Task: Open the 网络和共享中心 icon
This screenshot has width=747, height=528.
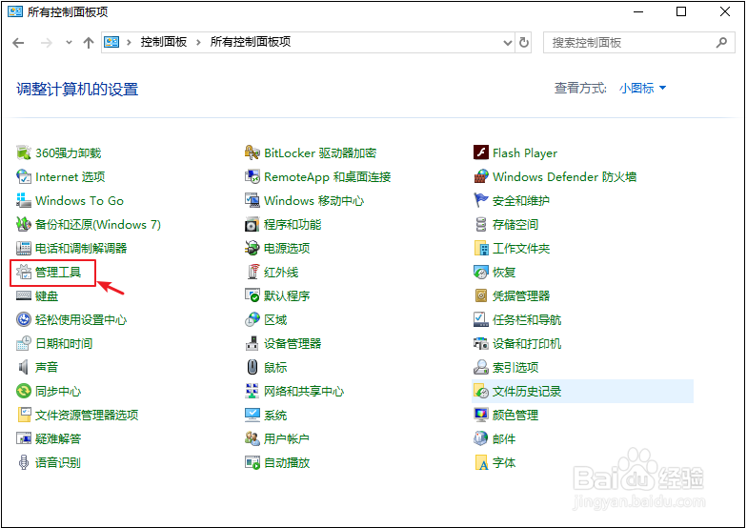Action: 252,391
